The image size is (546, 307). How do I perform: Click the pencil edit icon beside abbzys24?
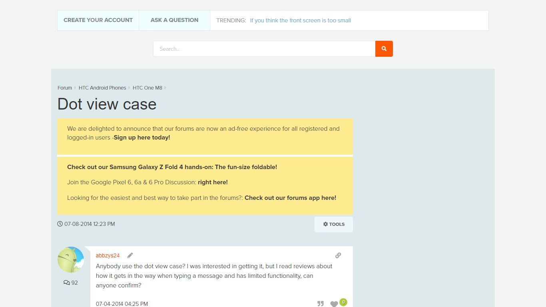(130, 255)
